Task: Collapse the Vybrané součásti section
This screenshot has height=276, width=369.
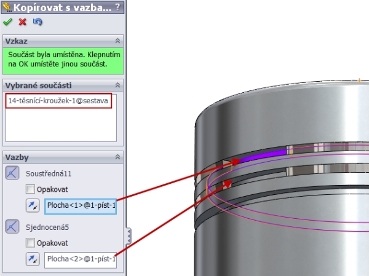Action: pyautogui.click(x=117, y=85)
